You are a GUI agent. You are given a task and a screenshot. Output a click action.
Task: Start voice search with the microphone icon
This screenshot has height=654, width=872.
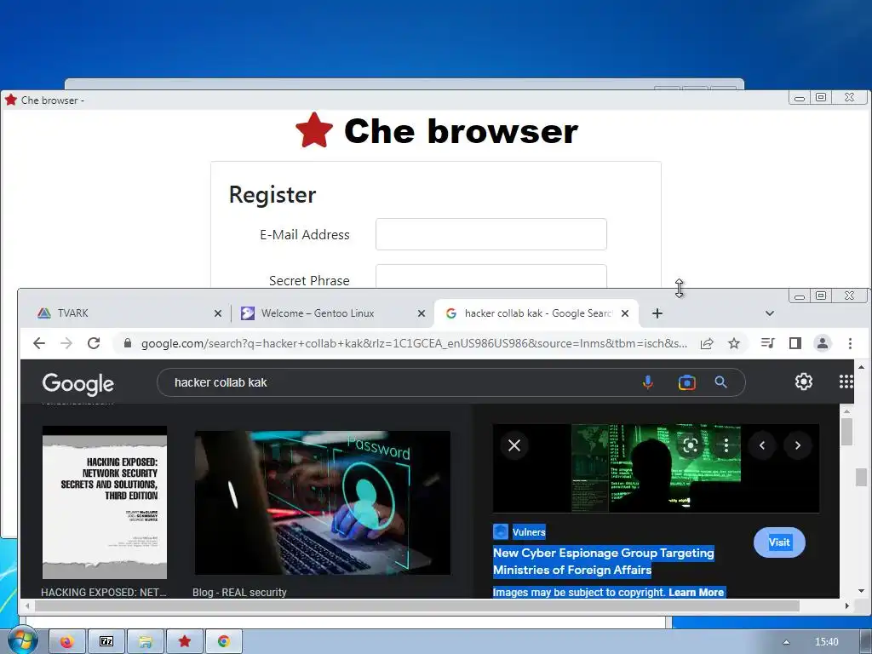(x=648, y=382)
